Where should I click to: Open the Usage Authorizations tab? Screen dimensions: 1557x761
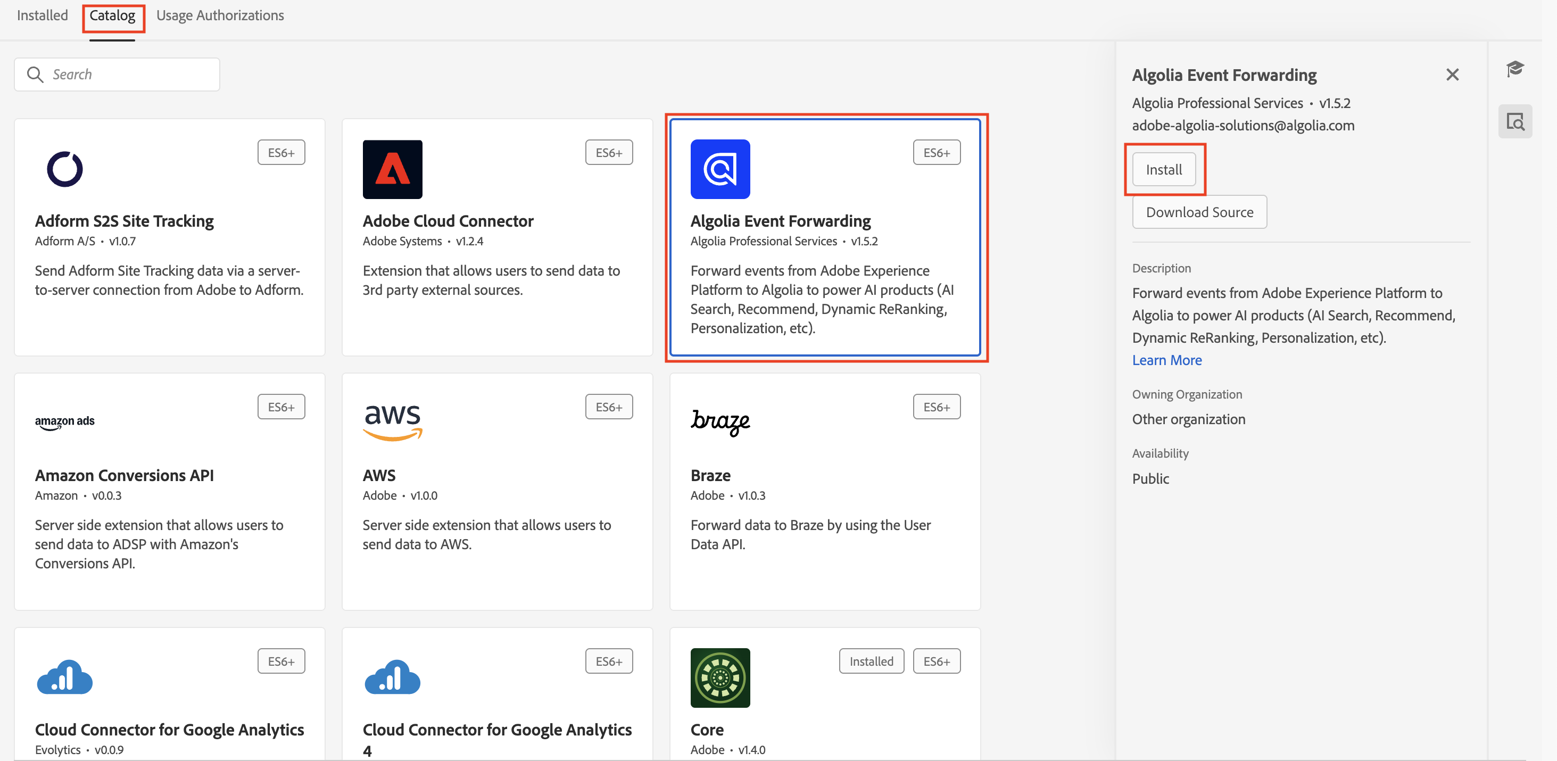click(220, 15)
